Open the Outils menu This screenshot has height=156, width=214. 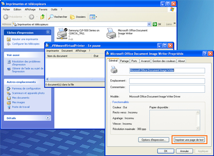54,10
